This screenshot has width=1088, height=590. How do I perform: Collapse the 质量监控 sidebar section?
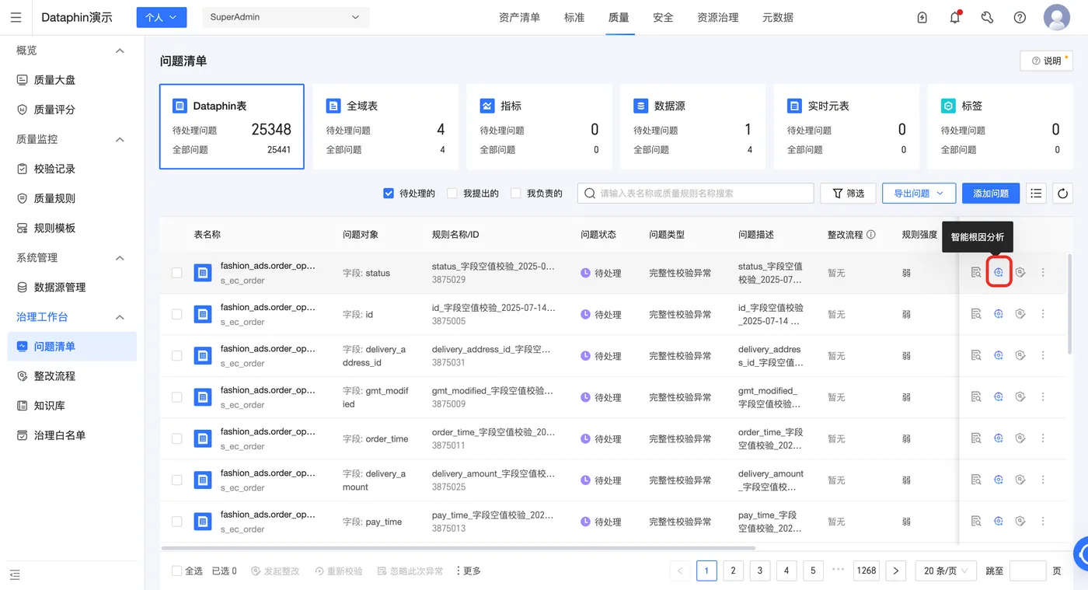pos(120,139)
